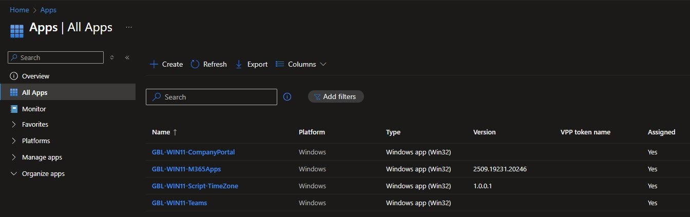This screenshot has height=217, width=690.
Task: Click the Refresh icon in toolbar
Action: (x=195, y=64)
